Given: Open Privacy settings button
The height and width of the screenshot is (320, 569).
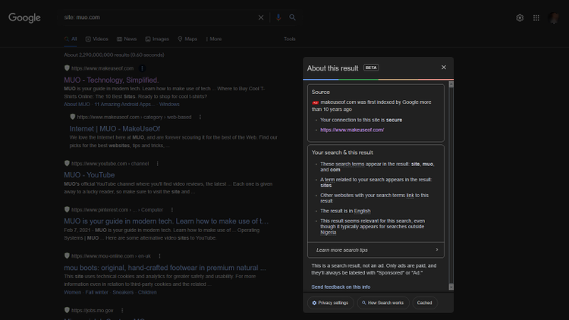Looking at the screenshot, I should (x=330, y=303).
